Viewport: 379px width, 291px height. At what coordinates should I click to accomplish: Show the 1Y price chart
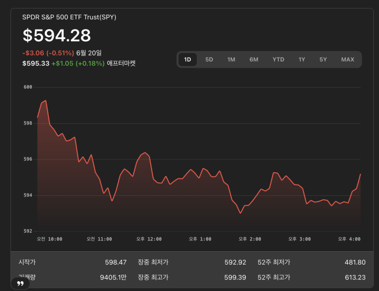[x=301, y=60]
